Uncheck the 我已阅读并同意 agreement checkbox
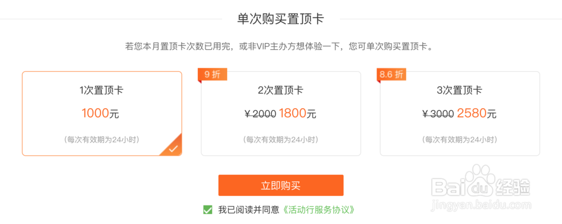The height and width of the screenshot is (224, 562). [207, 209]
